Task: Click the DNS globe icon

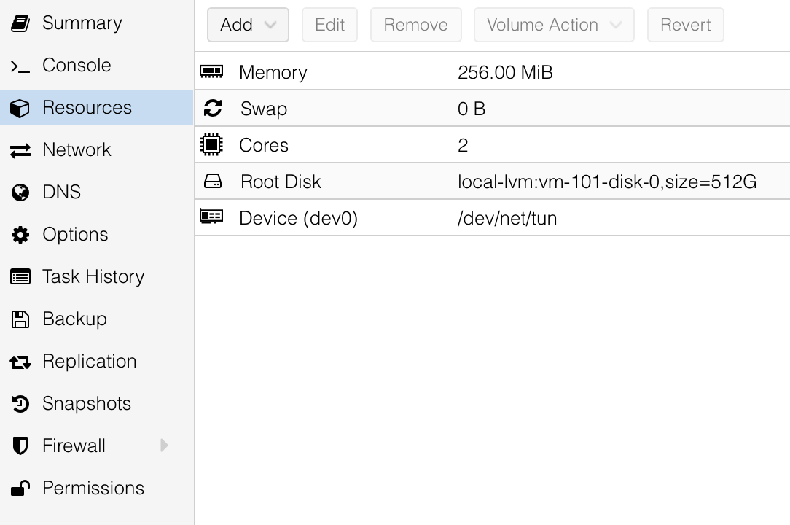Action: (20, 192)
